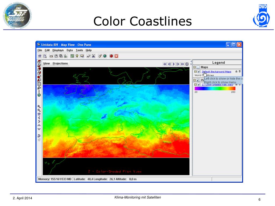Step animation back one frame
This screenshot has height=206, width=275.
tap(169, 64)
